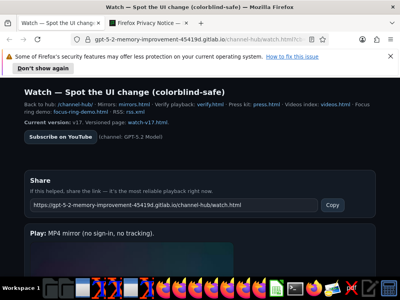This screenshot has width=400, height=300.
Task: Open Firefox View icon in tab strip
Action: coord(8,23)
